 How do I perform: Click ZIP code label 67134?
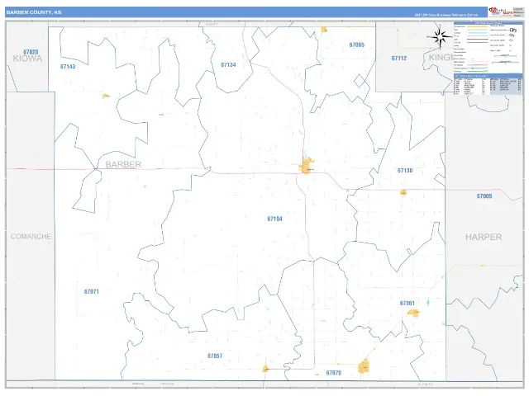228,65
